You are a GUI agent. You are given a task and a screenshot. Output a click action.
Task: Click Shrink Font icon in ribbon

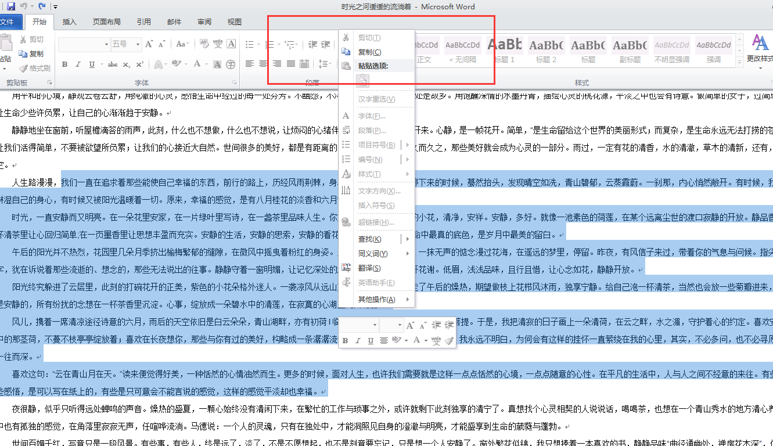tap(161, 44)
